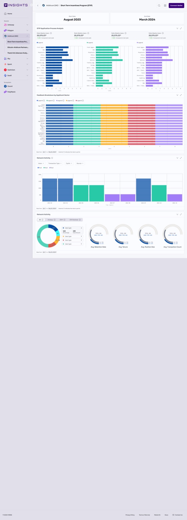Click the Home icon in the sidebar

5,14
